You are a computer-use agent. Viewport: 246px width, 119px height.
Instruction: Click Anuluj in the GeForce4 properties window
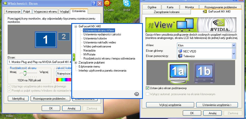pos(212,113)
